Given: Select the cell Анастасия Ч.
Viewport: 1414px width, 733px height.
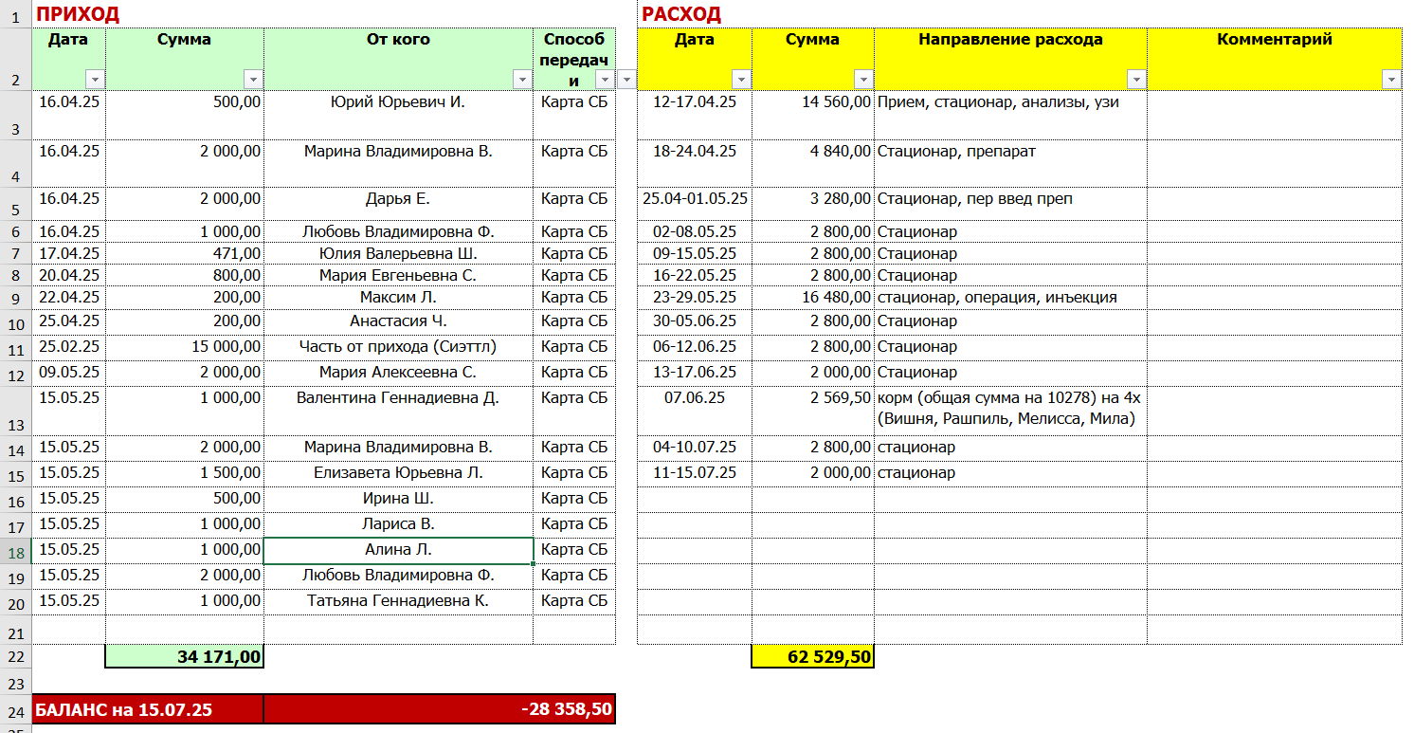Looking at the screenshot, I should (398, 321).
